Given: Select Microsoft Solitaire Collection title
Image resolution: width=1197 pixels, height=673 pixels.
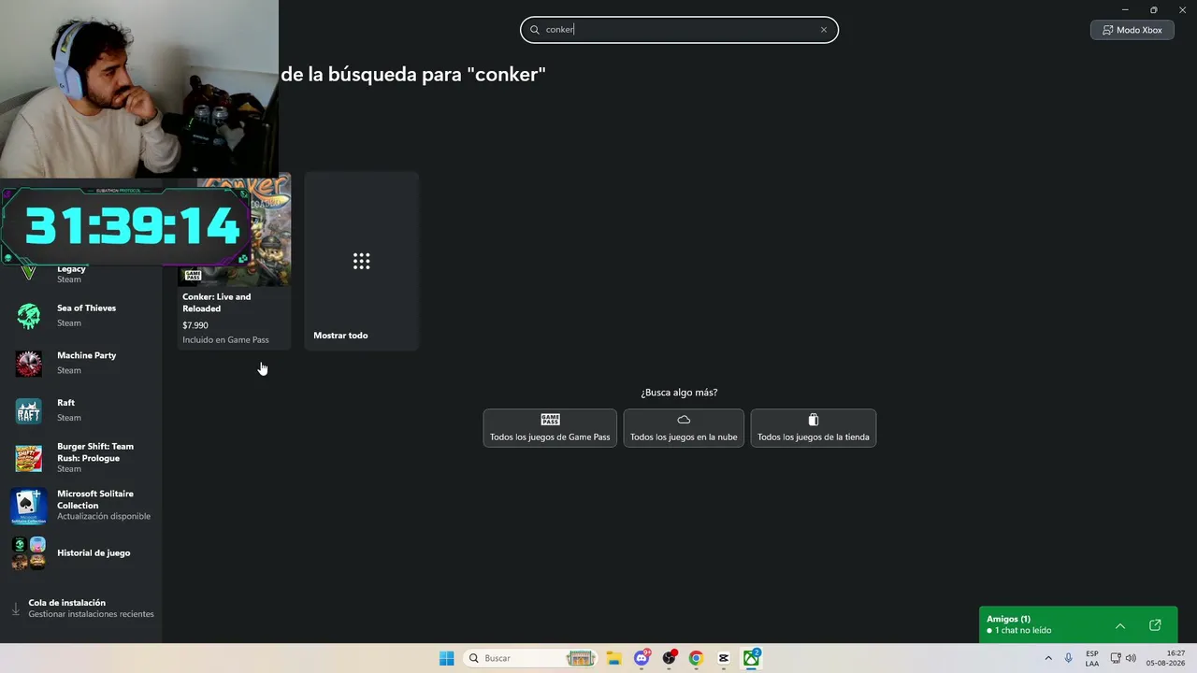Looking at the screenshot, I should coord(95,499).
